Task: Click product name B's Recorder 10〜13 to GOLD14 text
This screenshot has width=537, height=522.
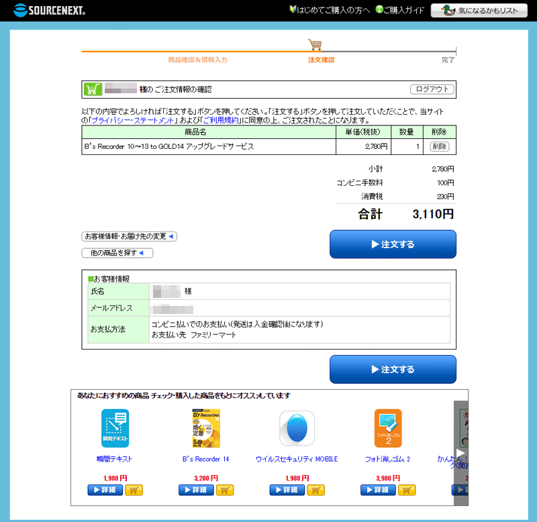Action: 169,146
